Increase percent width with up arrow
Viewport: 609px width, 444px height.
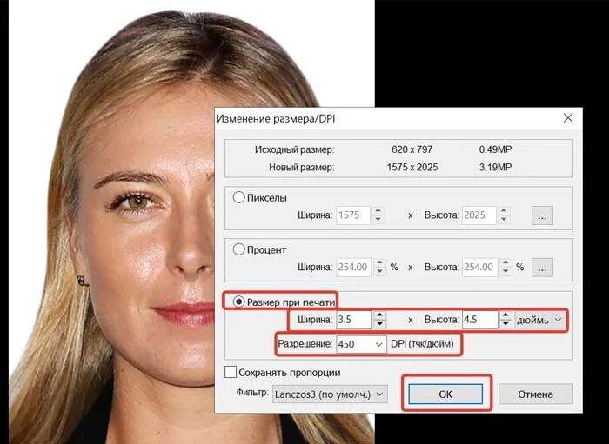coord(379,262)
